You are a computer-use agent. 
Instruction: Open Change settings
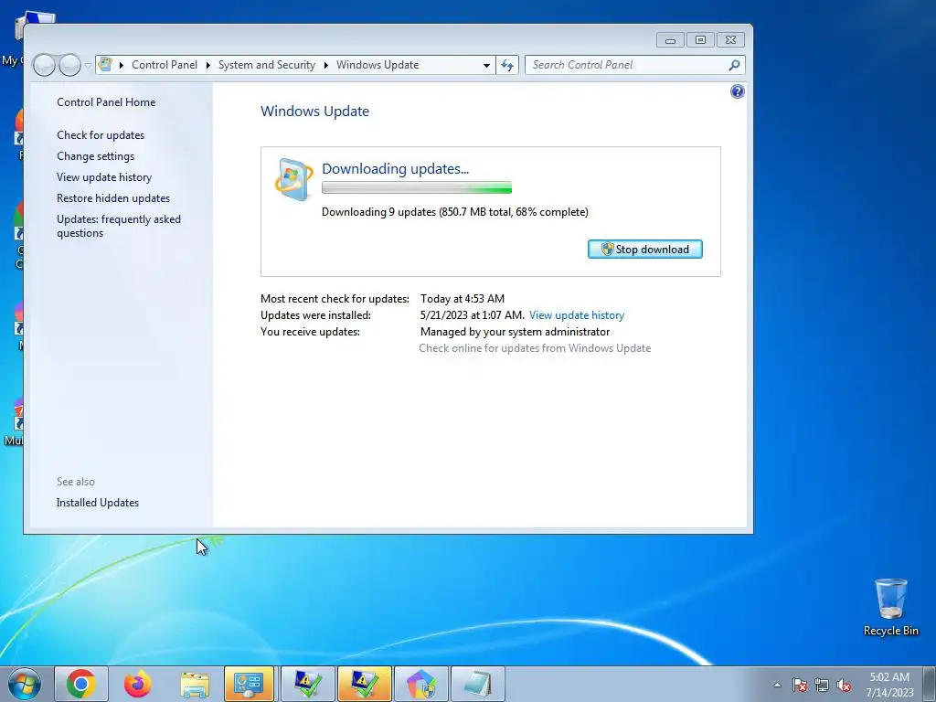[95, 155]
